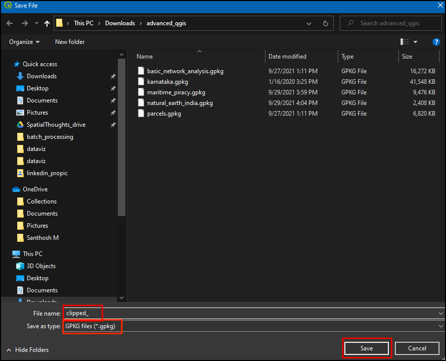Open Documents under This PC

[42, 290]
